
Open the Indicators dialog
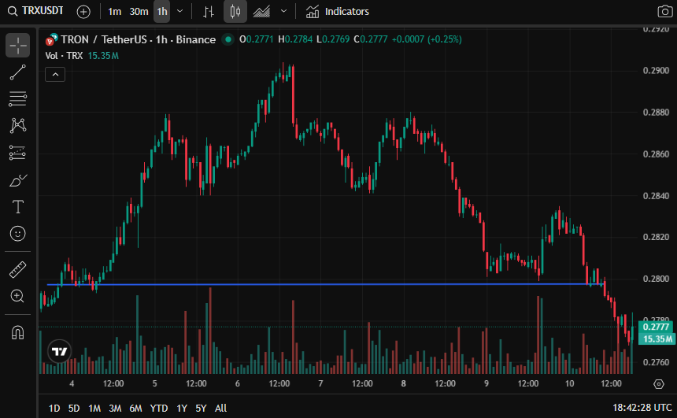pos(337,12)
